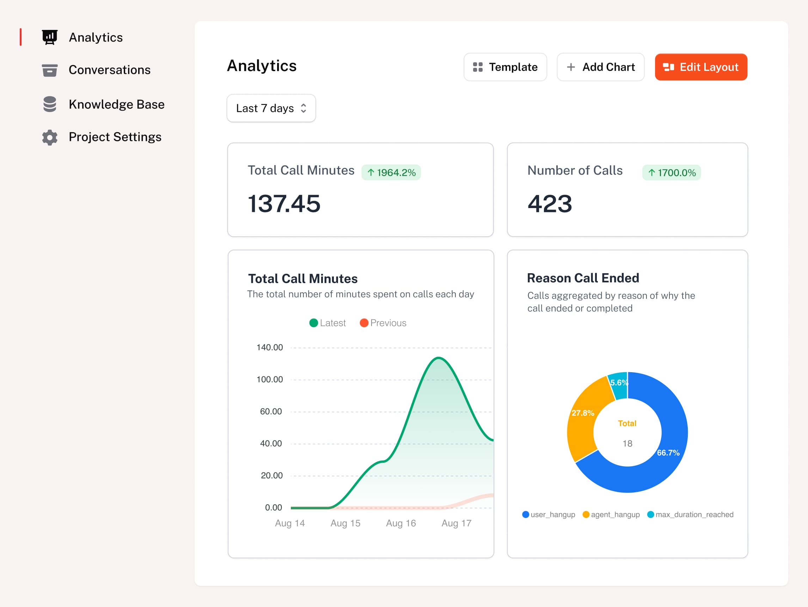Screen dimensions: 808x607
Task: Click the Template grid icon
Action: coord(477,67)
